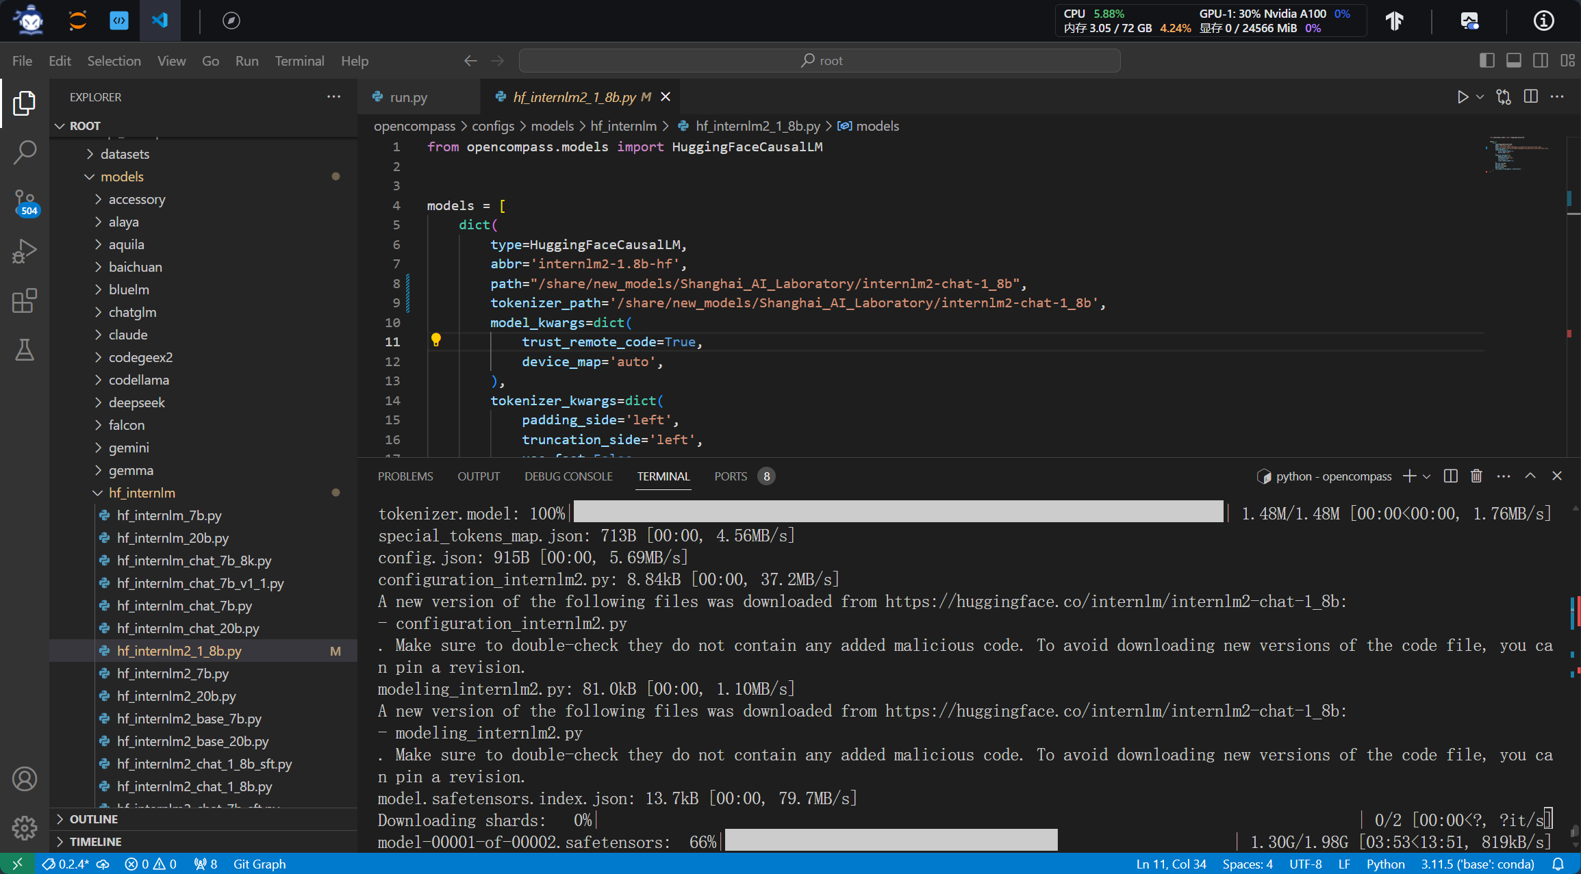Switch to the PROBLEMS panel tab
The image size is (1581, 874).
tap(405, 476)
